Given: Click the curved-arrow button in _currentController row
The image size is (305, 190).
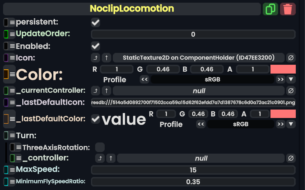Looking at the screenshot, I should 96,90.
